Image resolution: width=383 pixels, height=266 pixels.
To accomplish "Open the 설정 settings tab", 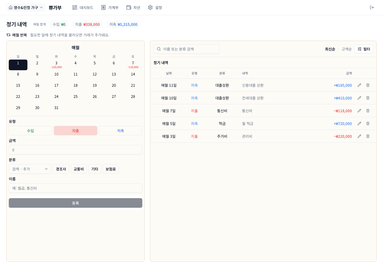I will pos(155,7).
